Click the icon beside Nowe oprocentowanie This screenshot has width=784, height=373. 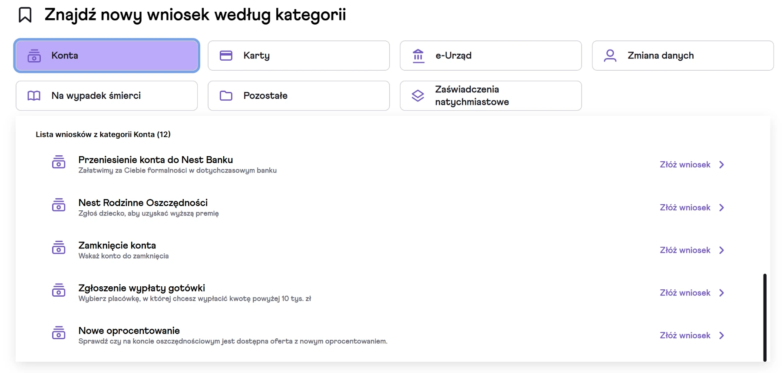[x=59, y=333]
